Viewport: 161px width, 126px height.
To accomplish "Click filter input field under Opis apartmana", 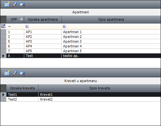I will click(x=113, y=26).
